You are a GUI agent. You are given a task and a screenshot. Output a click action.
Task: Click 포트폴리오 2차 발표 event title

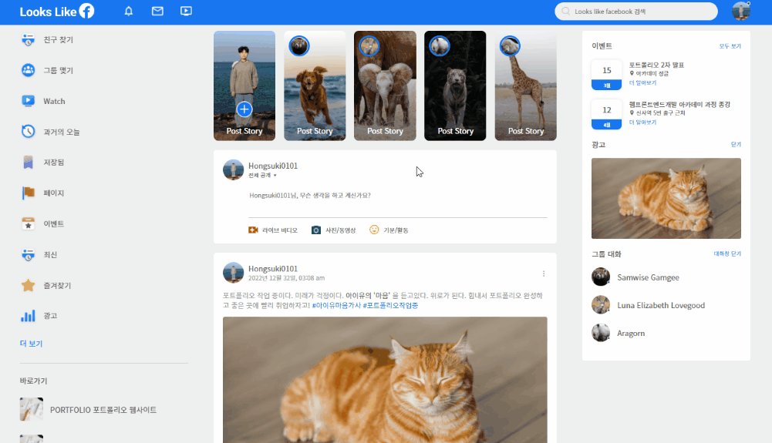tap(656, 65)
